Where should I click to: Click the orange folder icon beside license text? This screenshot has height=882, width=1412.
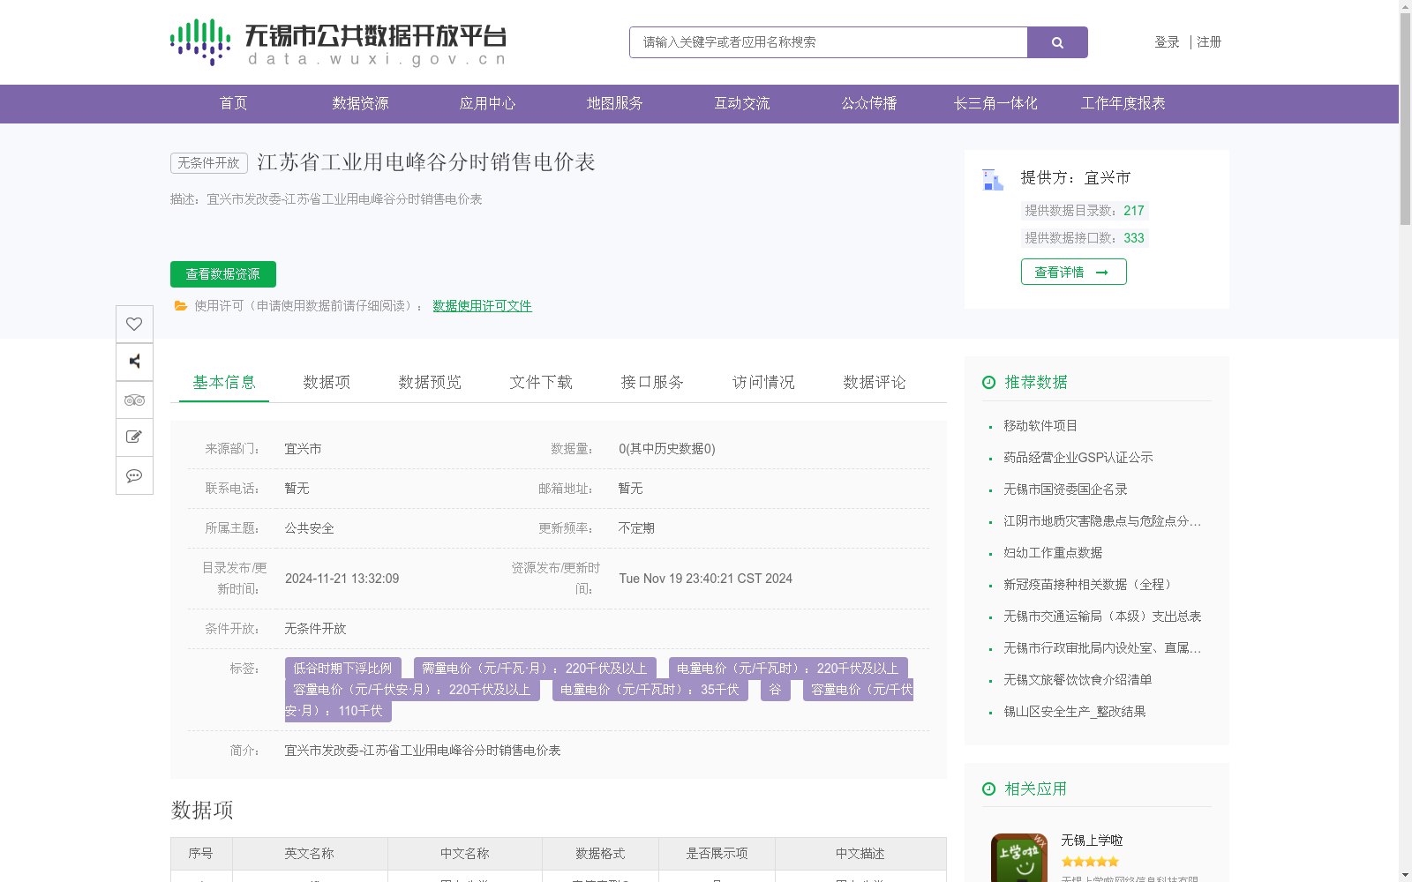(181, 306)
